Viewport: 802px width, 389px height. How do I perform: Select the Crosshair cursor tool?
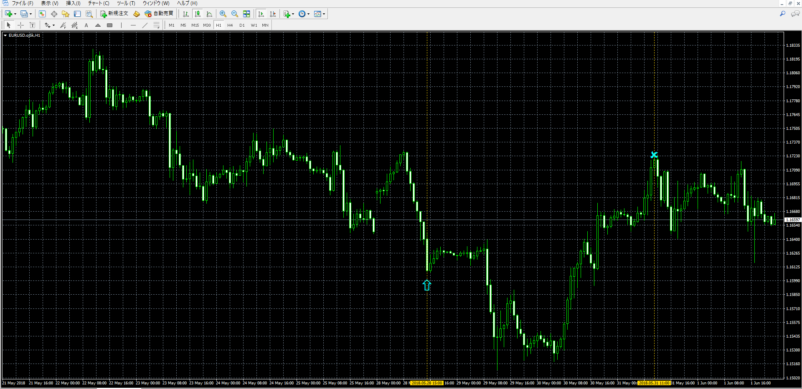[x=20, y=25]
